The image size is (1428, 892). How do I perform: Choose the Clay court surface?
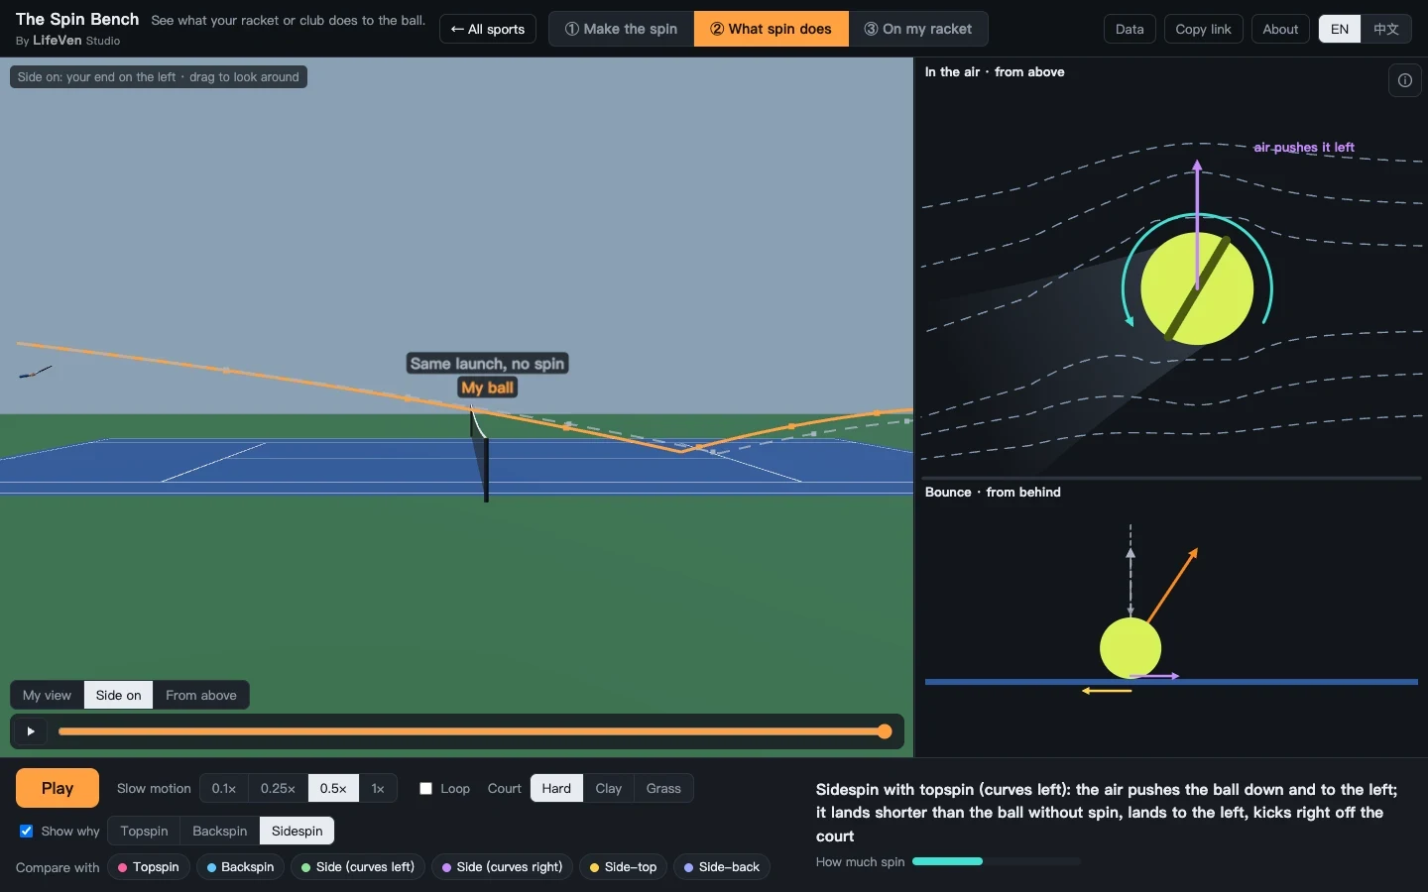click(609, 788)
